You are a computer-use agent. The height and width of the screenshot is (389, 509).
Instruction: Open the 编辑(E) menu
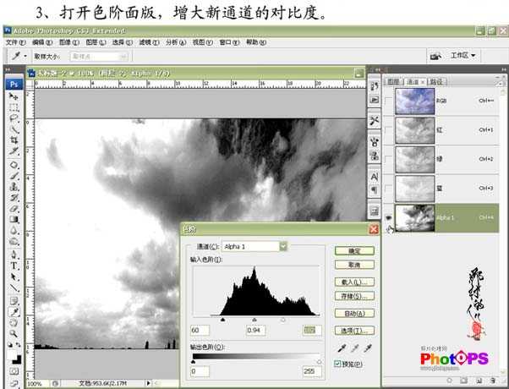[42, 42]
